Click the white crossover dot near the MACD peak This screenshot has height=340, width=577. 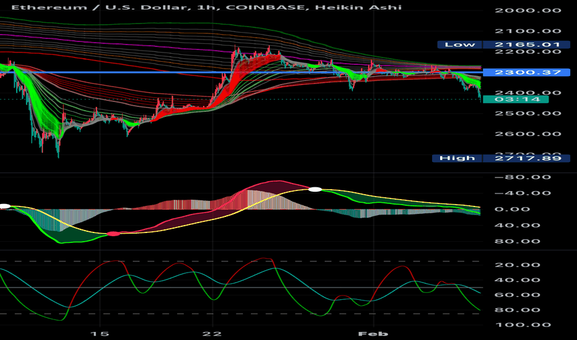point(315,189)
